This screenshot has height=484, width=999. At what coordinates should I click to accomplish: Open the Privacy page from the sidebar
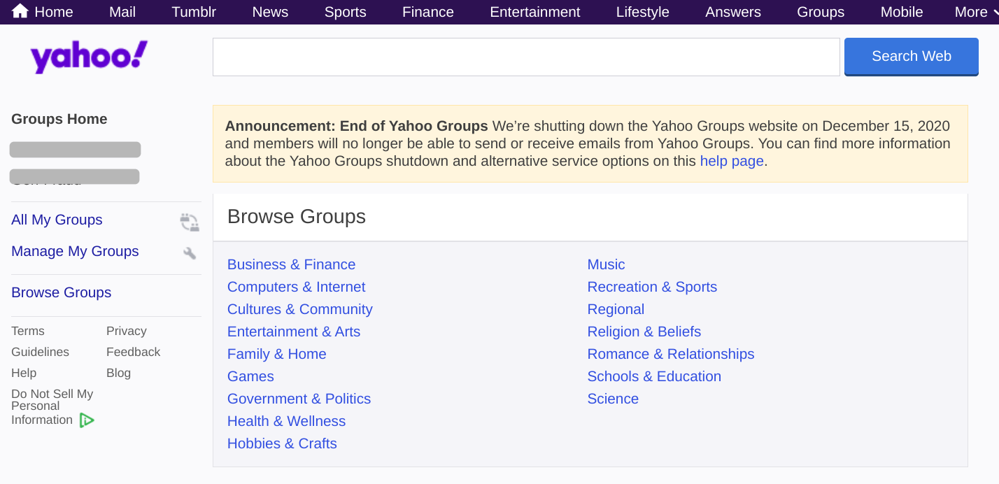pos(126,331)
